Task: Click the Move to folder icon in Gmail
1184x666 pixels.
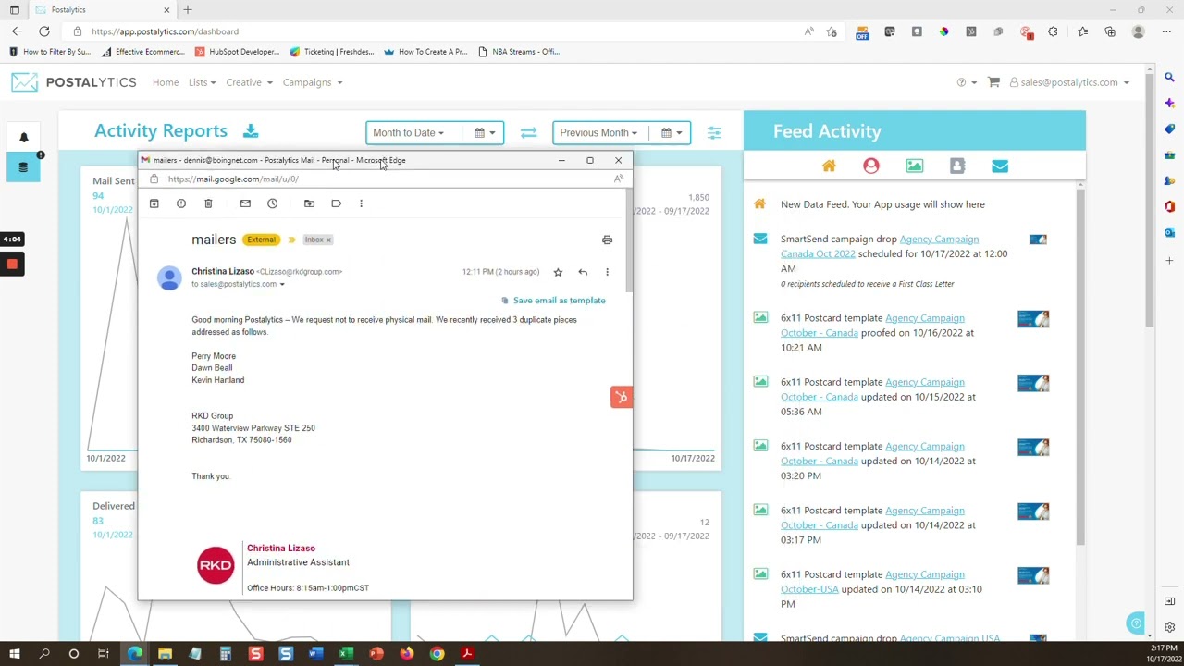Action: coord(309,203)
